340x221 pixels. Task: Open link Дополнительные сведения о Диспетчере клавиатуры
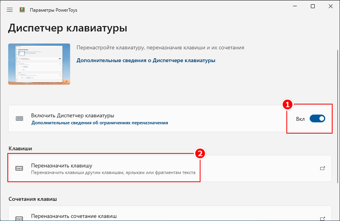click(x=146, y=60)
